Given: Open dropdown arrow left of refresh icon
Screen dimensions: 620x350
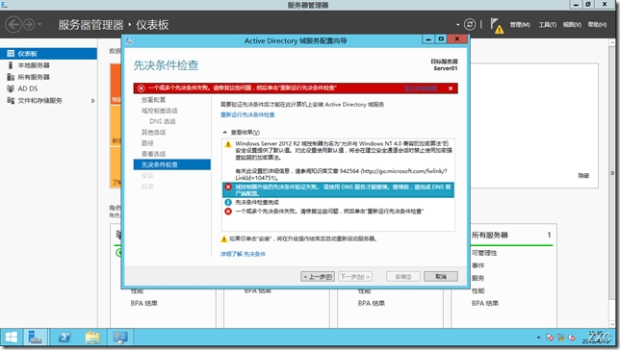Looking at the screenshot, I should (458, 24).
